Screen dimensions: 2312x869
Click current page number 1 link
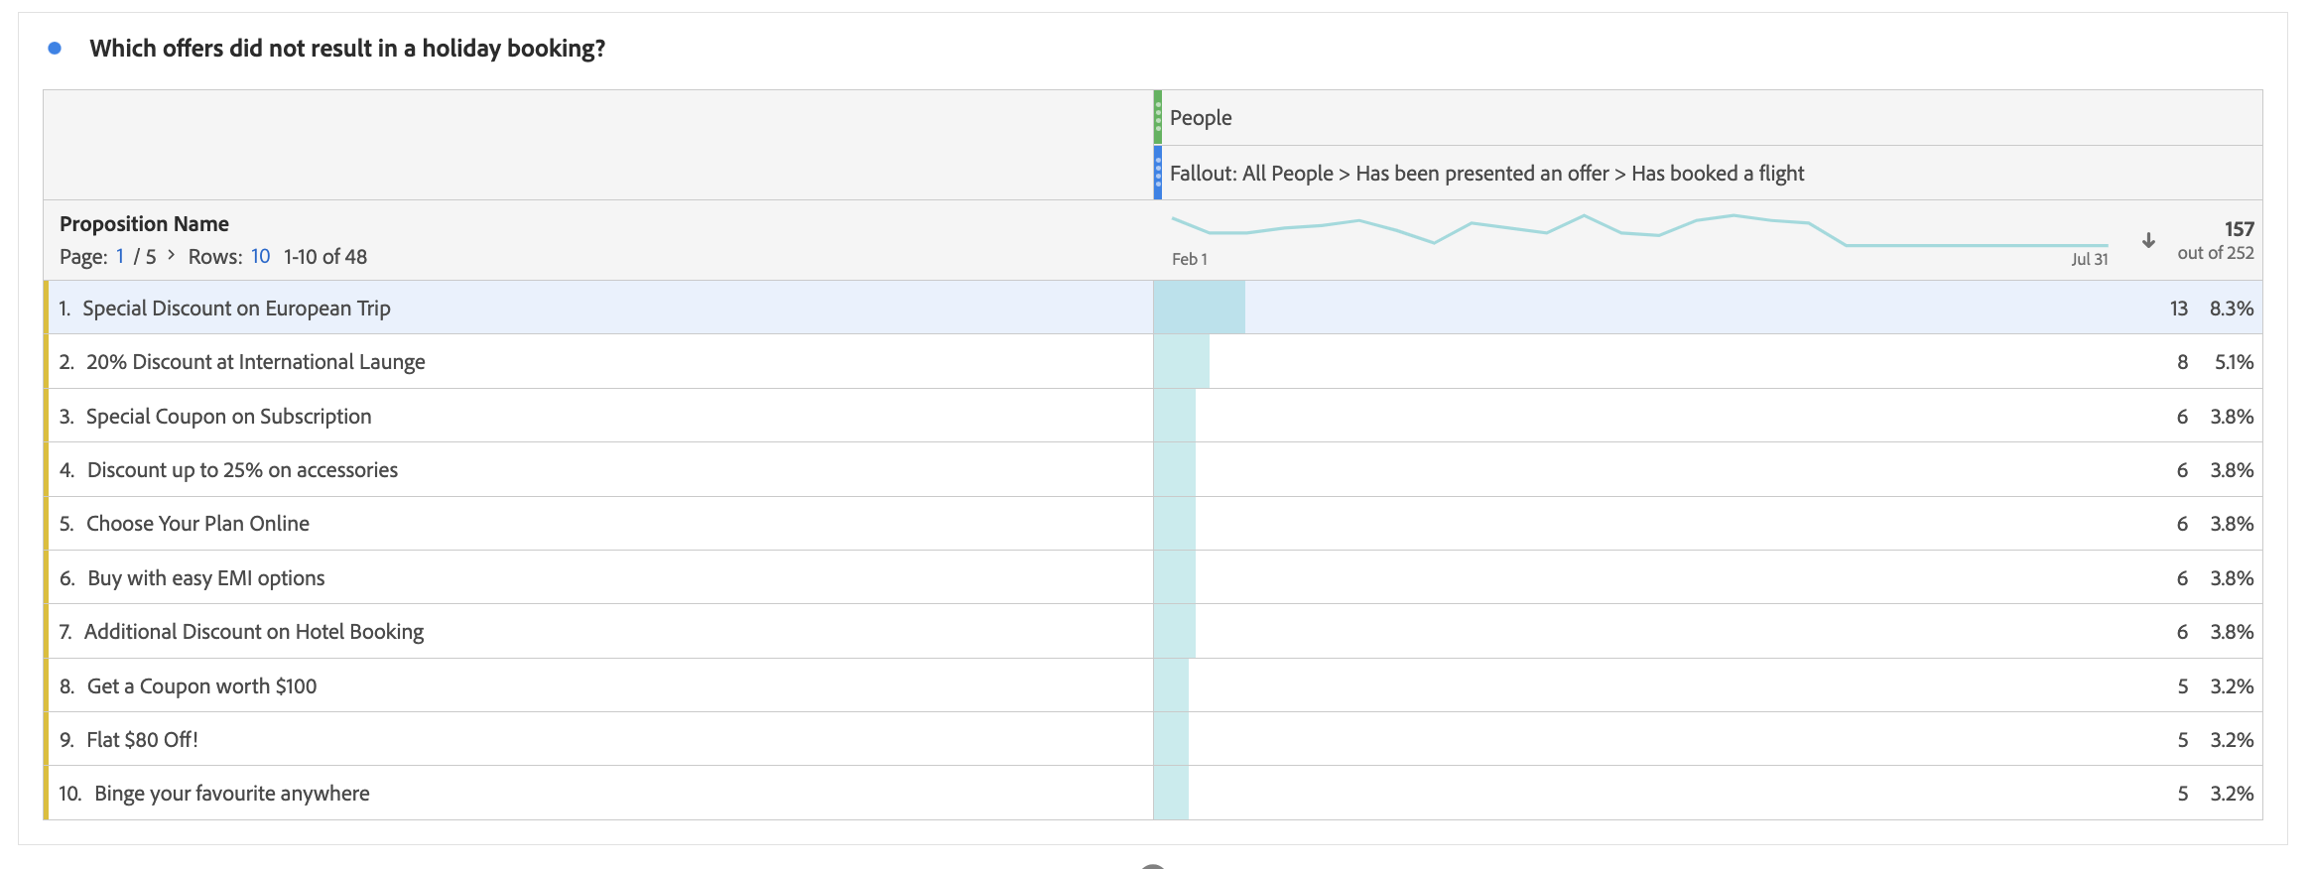(120, 256)
